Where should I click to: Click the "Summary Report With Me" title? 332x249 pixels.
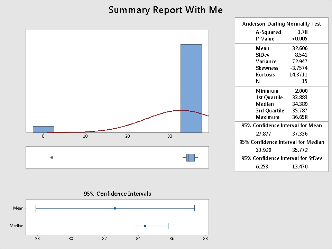[165, 10]
